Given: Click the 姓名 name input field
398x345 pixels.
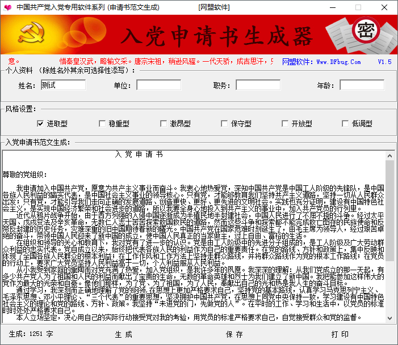Looking at the screenshot, I should pyautogui.click(x=63, y=85).
